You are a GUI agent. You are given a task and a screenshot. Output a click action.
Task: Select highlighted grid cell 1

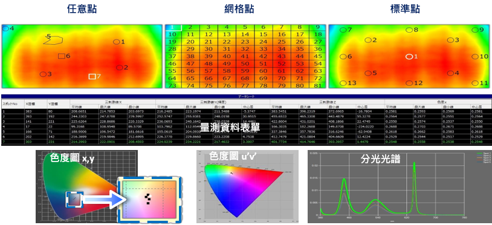173,28
